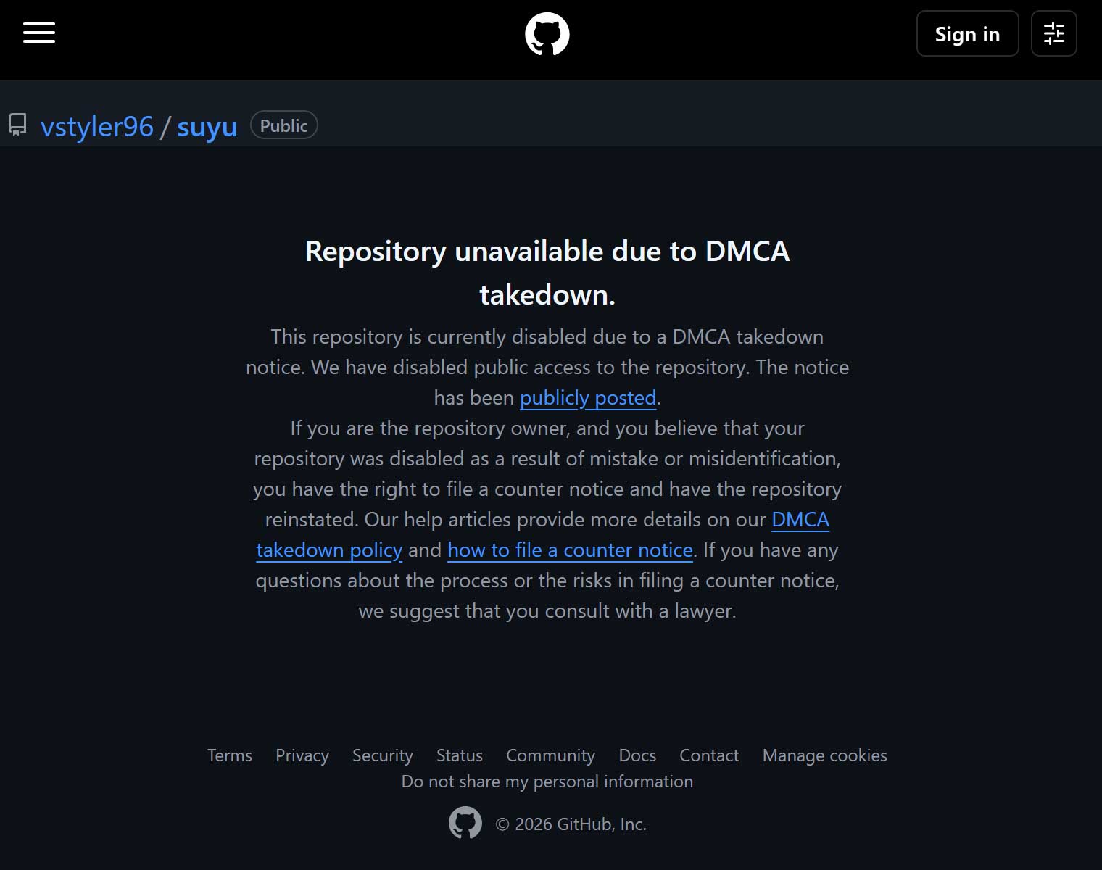Viewport: 1102px width, 870px height.
Task: Open how to file a counter notice
Action: coord(571,550)
